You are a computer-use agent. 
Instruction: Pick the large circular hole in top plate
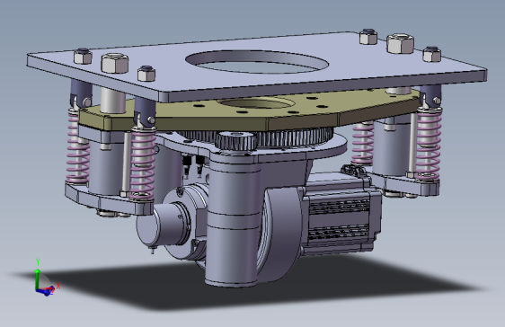click(257, 62)
